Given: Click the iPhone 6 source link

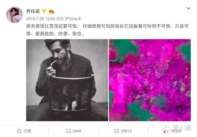Looking at the screenshot, I should coord(73,19).
